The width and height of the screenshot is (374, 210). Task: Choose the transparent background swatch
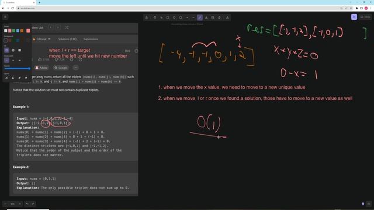point(6,40)
